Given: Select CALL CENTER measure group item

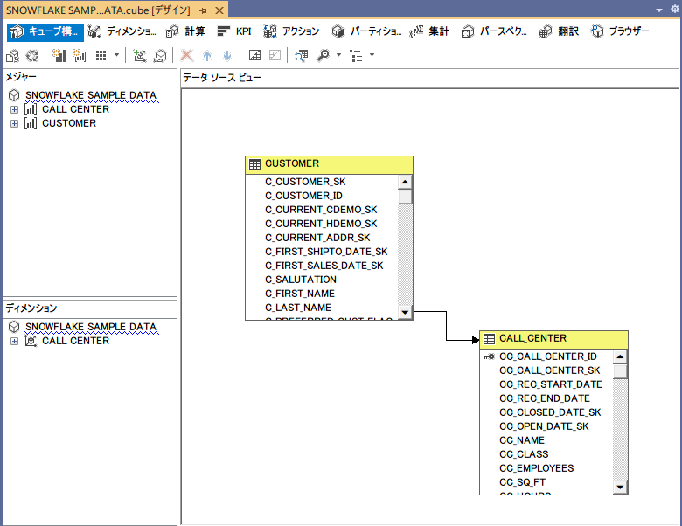Looking at the screenshot, I should (75, 109).
